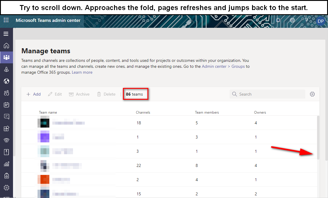
Task: Open the Analytics and reports chart icon
Action: point(7,164)
